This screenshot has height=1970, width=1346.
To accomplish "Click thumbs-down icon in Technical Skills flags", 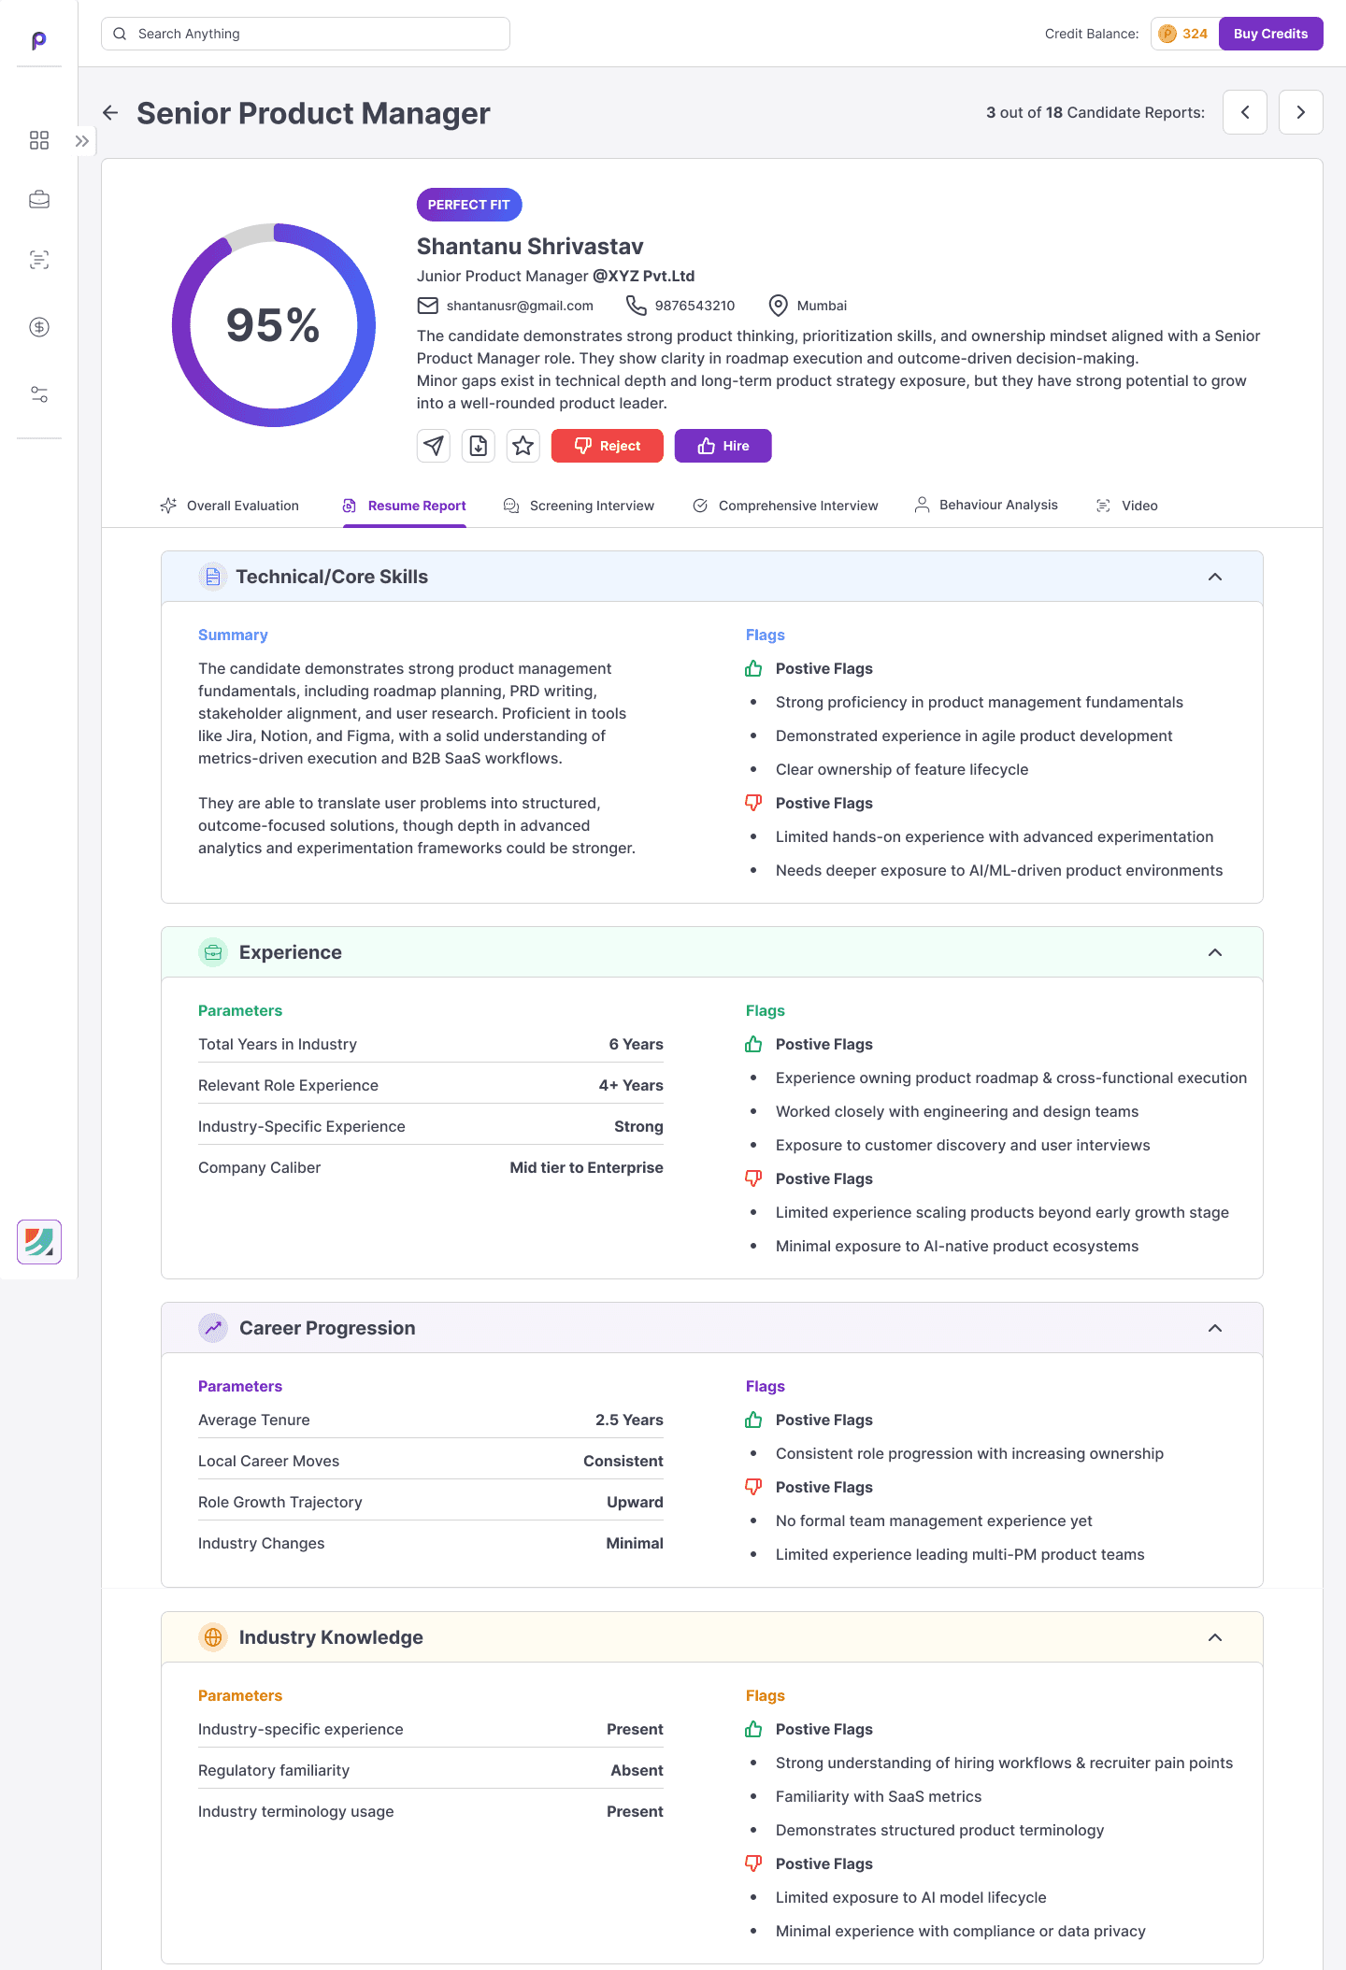I will (753, 803).
